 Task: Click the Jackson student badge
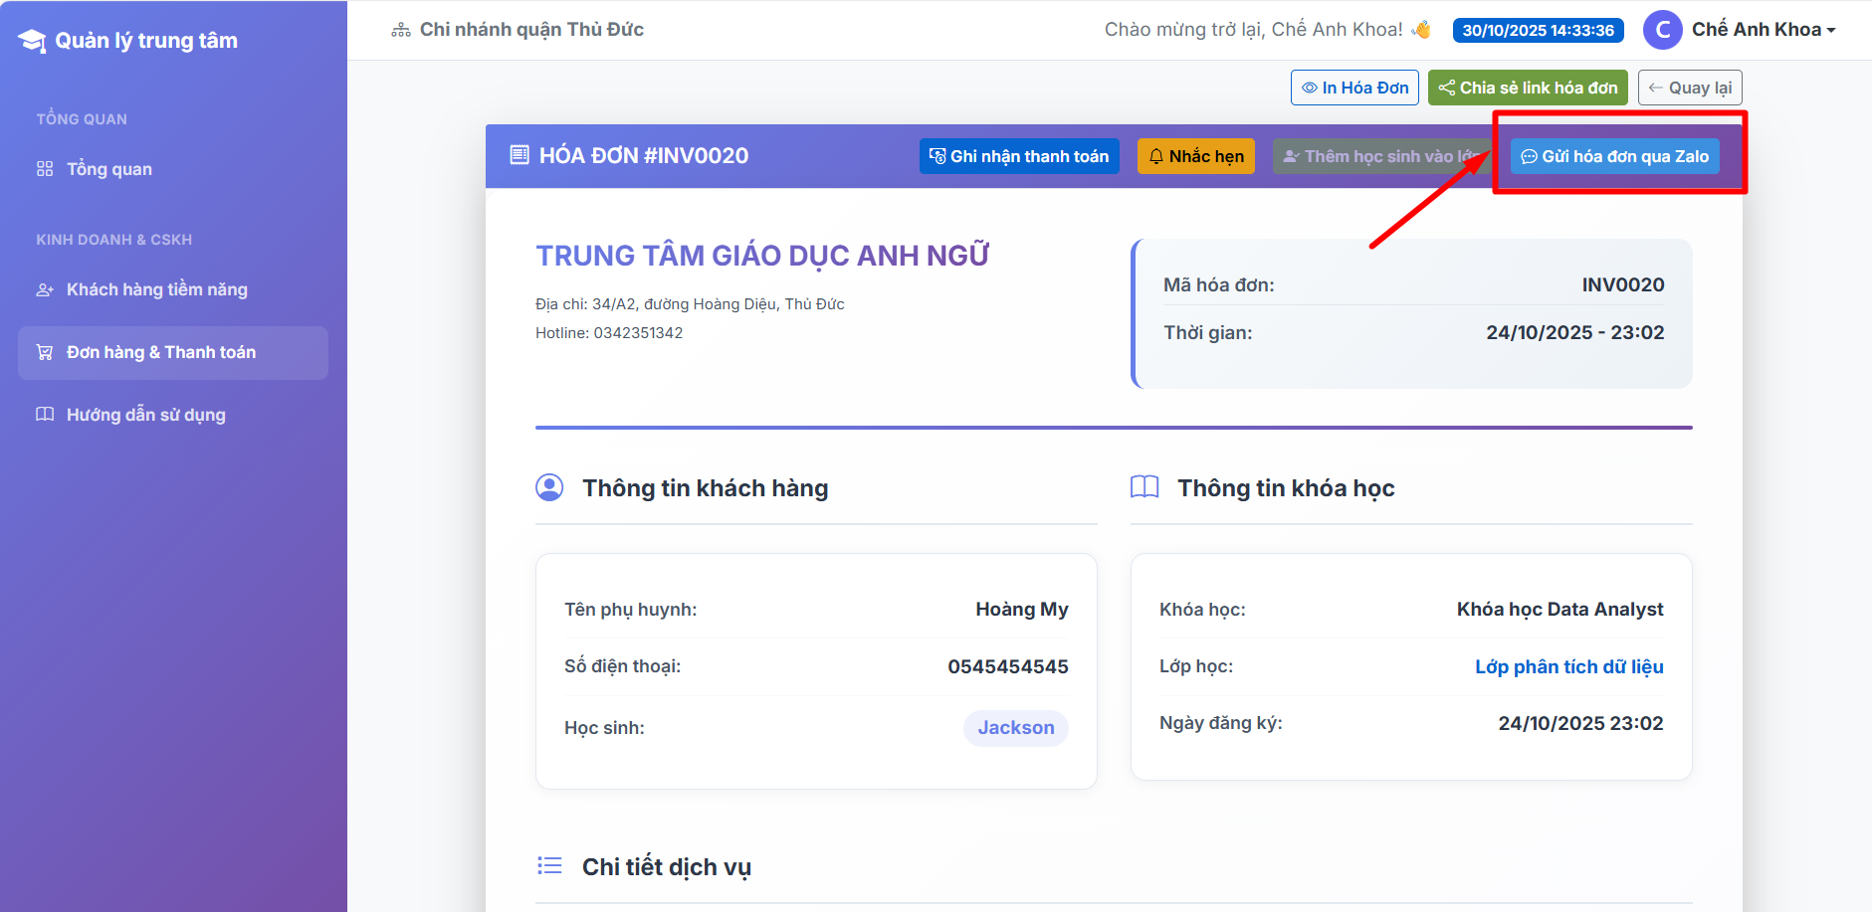(1015, 728)
